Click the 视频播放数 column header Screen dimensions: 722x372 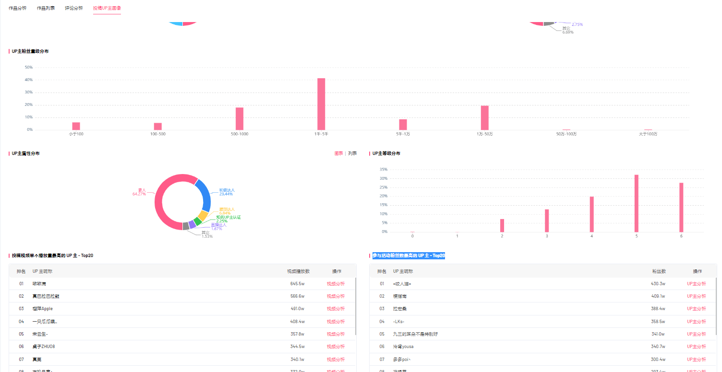pos(299,271)
